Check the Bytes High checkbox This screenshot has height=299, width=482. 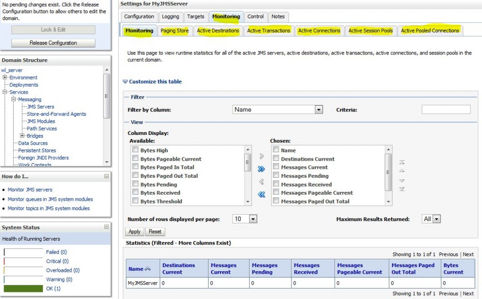click(135, 149)
